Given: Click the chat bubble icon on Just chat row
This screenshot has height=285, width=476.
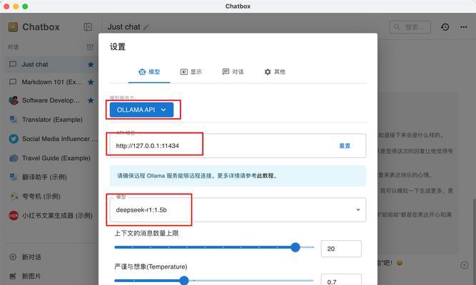Looking at the screenshot, I should (13, 64).
